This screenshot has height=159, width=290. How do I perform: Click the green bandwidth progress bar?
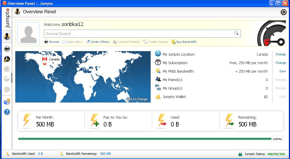pyautogui.click(x=145, y=139)
